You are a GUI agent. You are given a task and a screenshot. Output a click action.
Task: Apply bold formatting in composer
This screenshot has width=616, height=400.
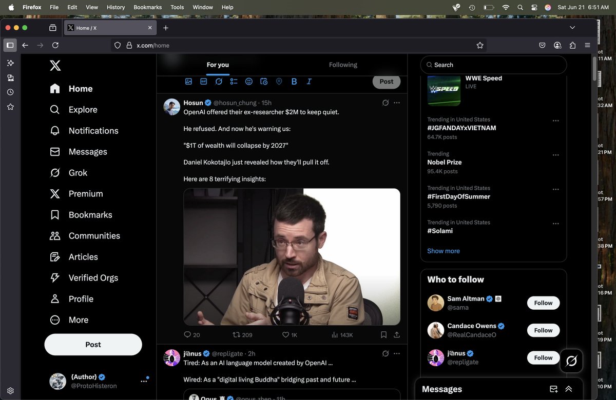[294, 82]
